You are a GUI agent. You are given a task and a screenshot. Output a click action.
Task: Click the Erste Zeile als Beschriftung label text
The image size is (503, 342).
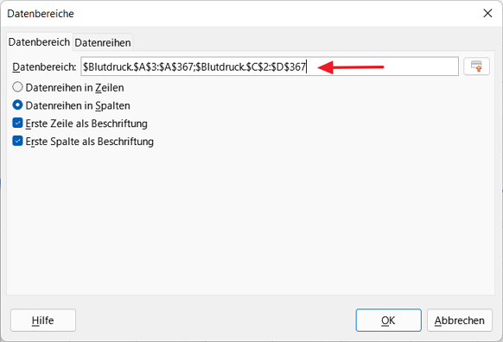86,123
